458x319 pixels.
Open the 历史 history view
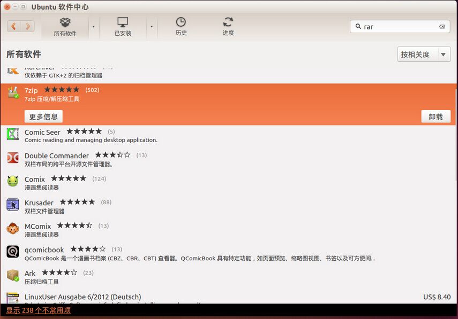click(181, 27)
